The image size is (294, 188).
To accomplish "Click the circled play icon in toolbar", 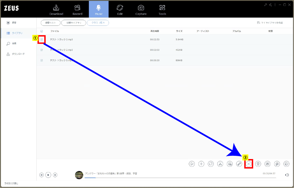I will point(192,164).
